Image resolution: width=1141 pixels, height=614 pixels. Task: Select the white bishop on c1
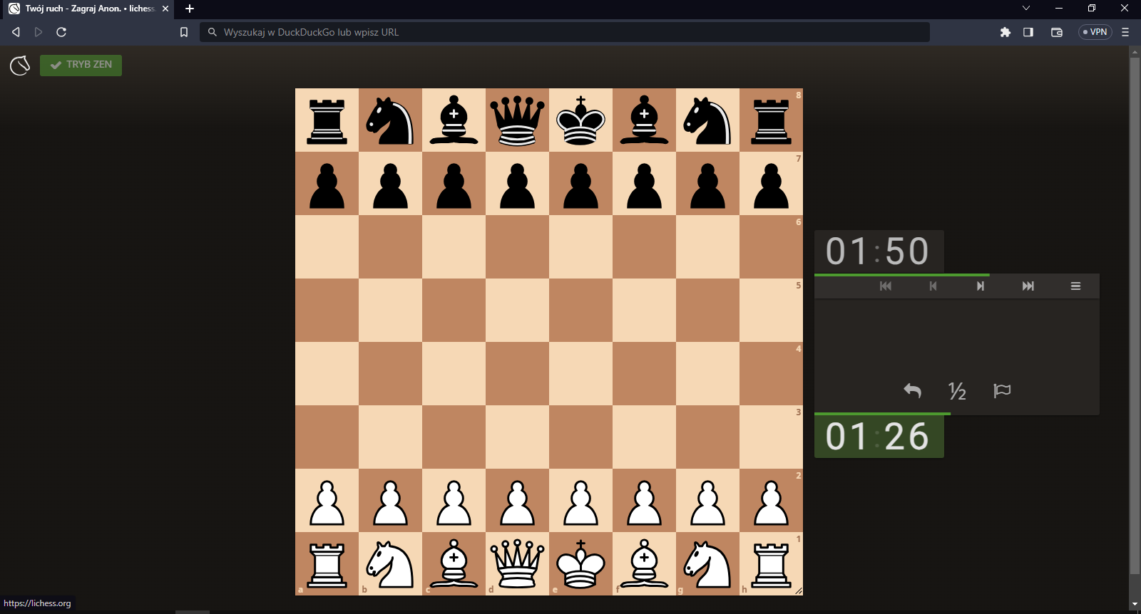click(x=454, y=563)
